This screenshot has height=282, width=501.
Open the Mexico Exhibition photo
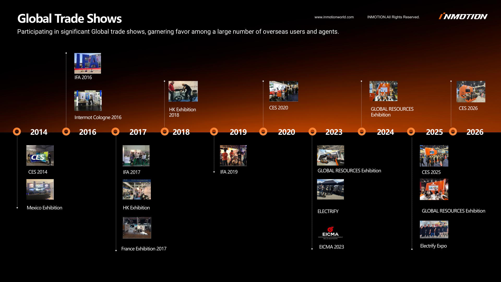tap(40, 190)
